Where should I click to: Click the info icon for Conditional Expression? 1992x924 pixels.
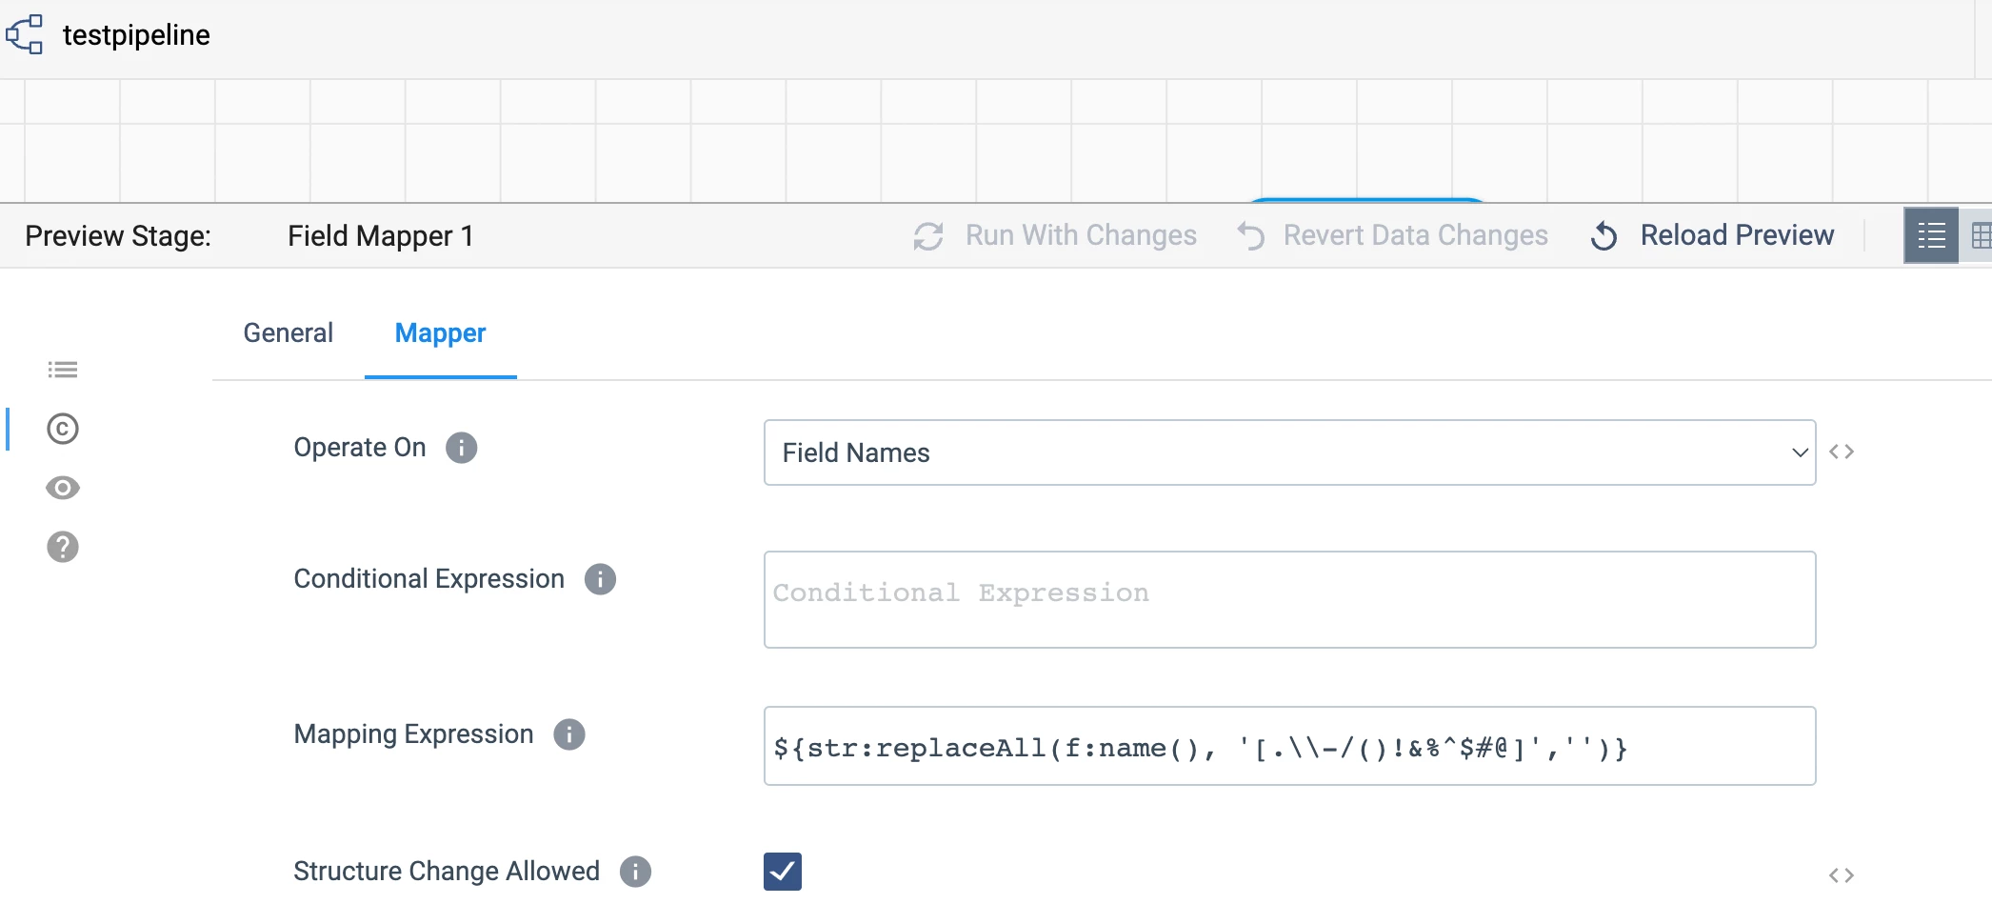pyautogui.click(x=600, y=578)
